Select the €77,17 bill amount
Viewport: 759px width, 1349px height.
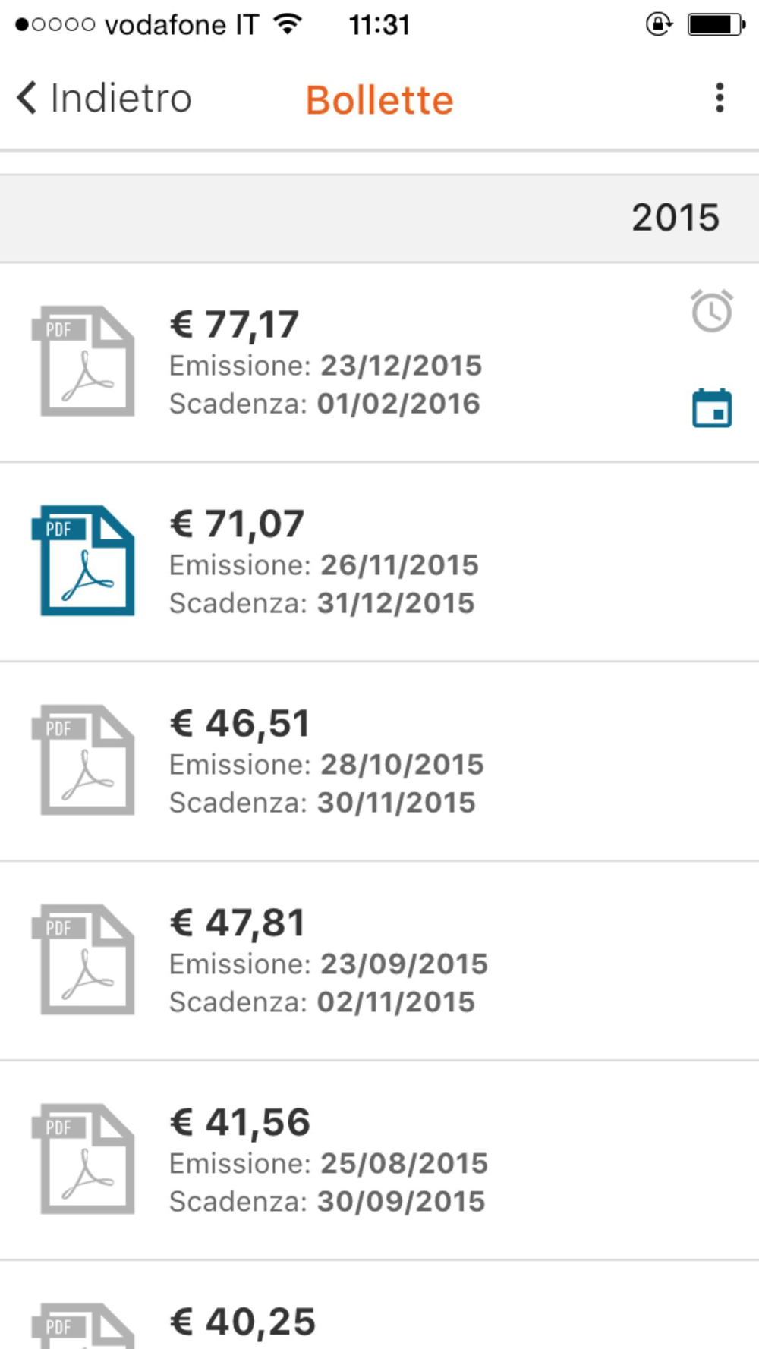[235, 325]
